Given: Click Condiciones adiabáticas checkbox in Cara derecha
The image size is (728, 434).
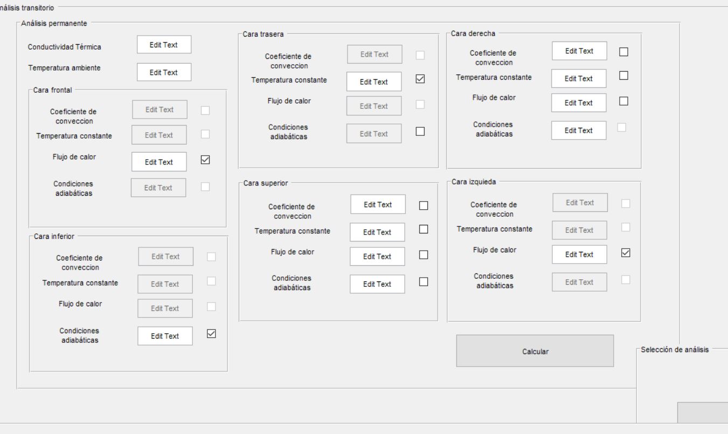Looking at the screenshot, I should coord(622,128).
